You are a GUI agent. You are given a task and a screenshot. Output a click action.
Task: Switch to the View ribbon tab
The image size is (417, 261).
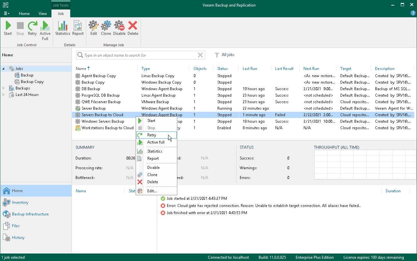point(43,14)
